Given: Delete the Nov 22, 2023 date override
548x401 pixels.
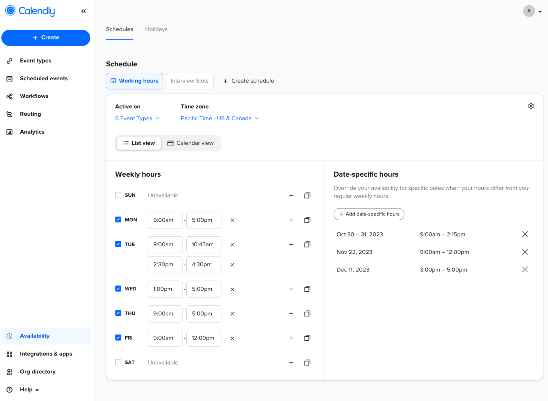Looking at the screenshot, I should point(525,252).
